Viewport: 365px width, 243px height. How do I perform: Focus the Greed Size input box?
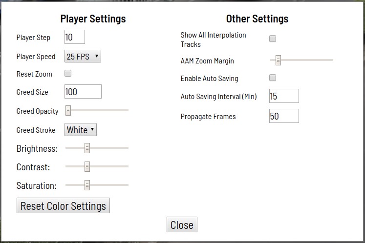(x=83, y=91)
